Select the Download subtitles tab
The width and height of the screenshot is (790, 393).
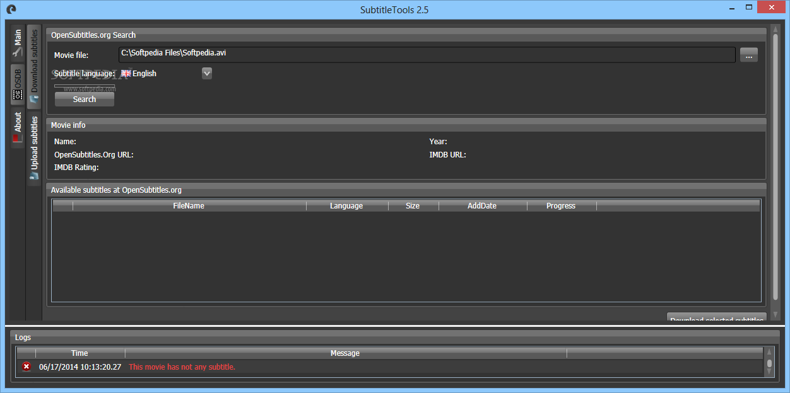click(34, 67)
